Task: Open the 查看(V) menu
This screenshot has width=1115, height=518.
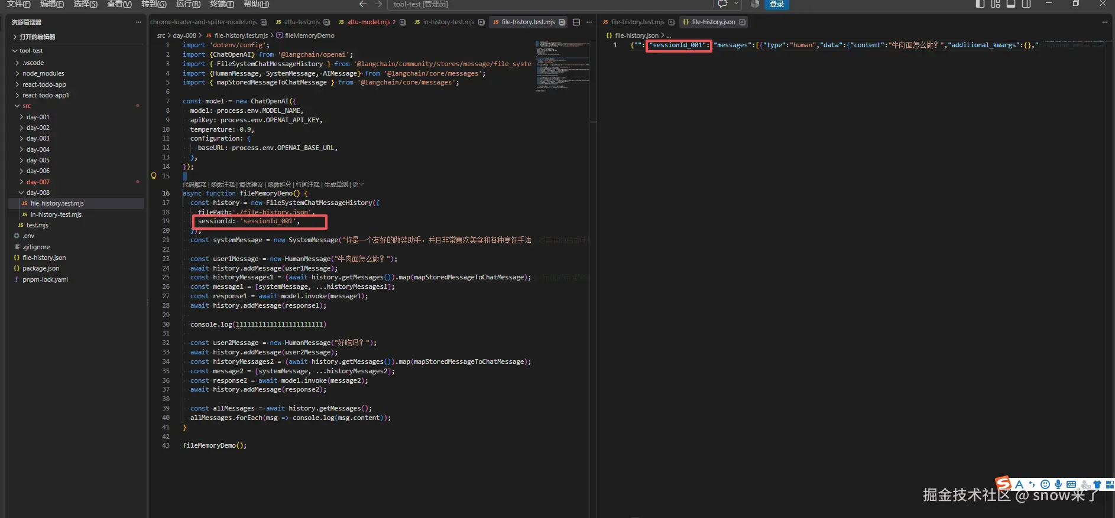Action: (x=119, y=4)
